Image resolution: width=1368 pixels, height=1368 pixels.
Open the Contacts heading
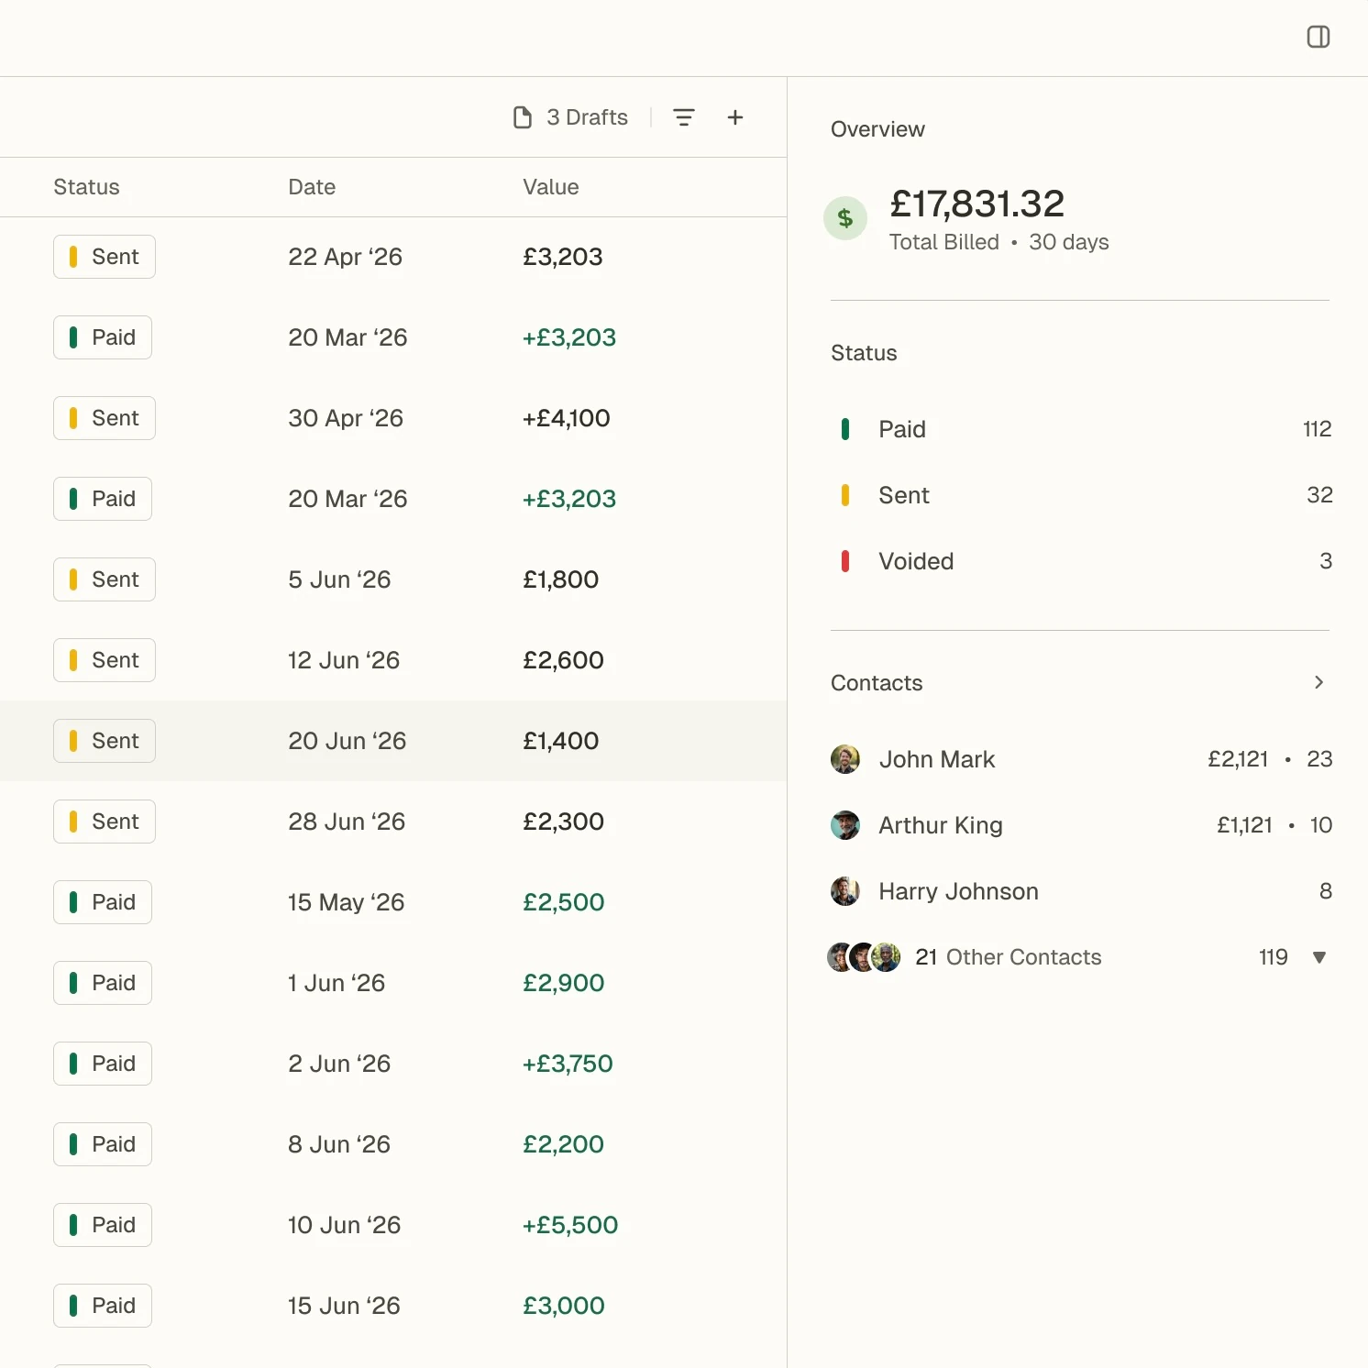click(x=877, y=683)
